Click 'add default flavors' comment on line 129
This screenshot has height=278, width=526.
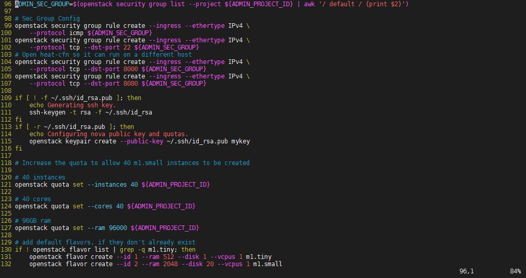pyautogui.click(x=105, y=242)
